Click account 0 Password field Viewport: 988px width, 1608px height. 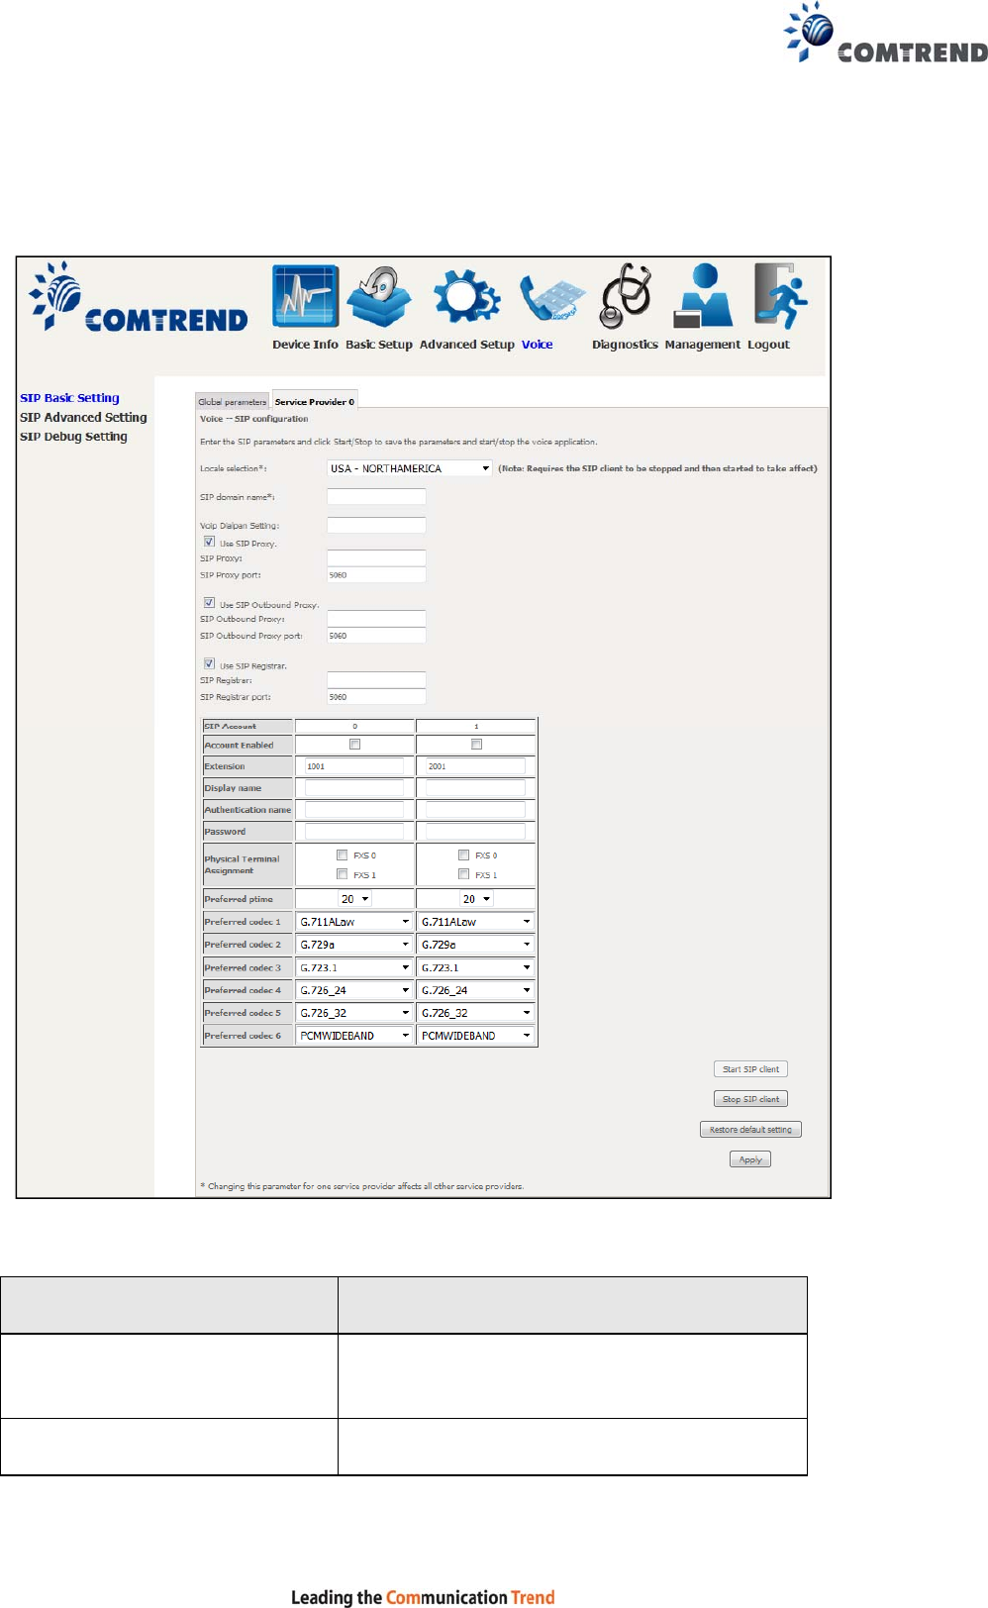click(x=354, y=832)
